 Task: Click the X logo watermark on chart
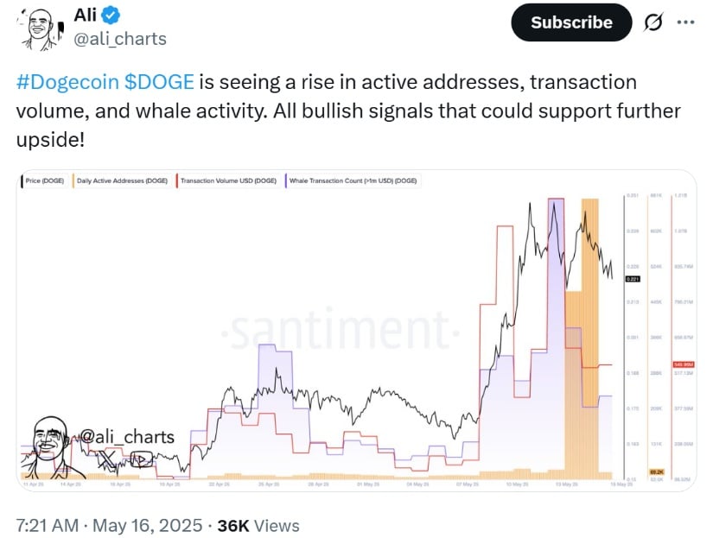tap(108, 461)
